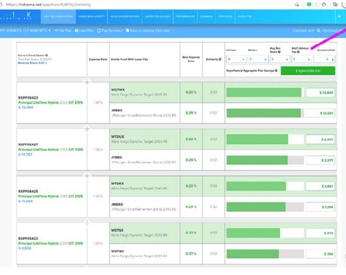Click the savings bar for JPBRX row
Screen dimensions: 346x275
264,113
